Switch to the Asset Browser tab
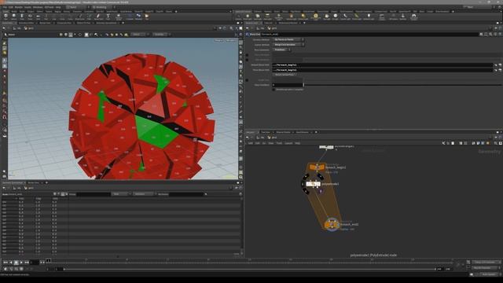The height and width of the screenshot is (283, 503). [302, 132]
